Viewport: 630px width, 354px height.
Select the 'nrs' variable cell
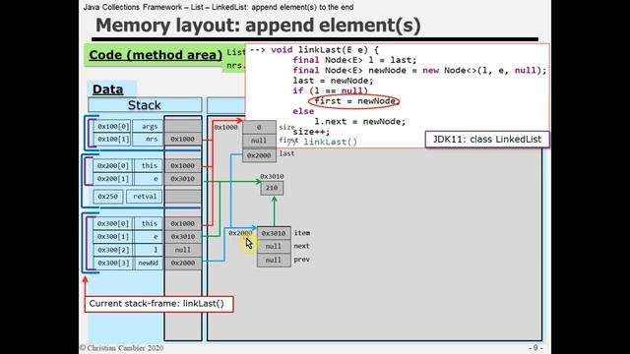(x=149, y=140)
